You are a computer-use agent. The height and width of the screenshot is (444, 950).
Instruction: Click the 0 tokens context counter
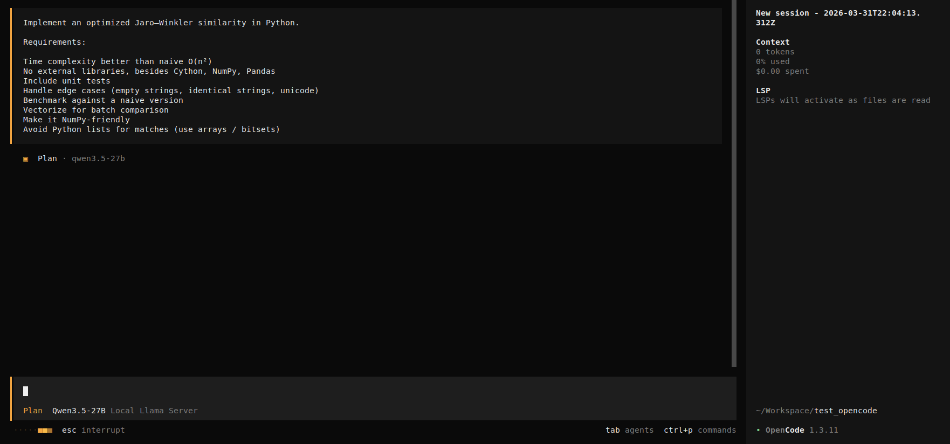775,52
